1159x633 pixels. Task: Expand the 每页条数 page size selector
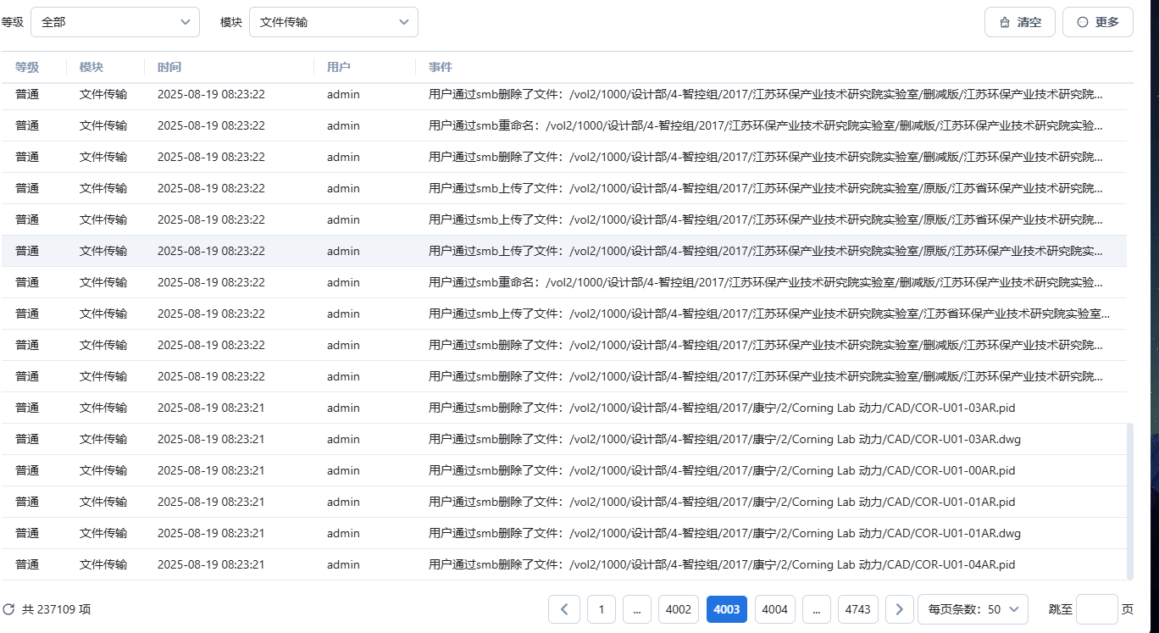(x=973, y=609)
